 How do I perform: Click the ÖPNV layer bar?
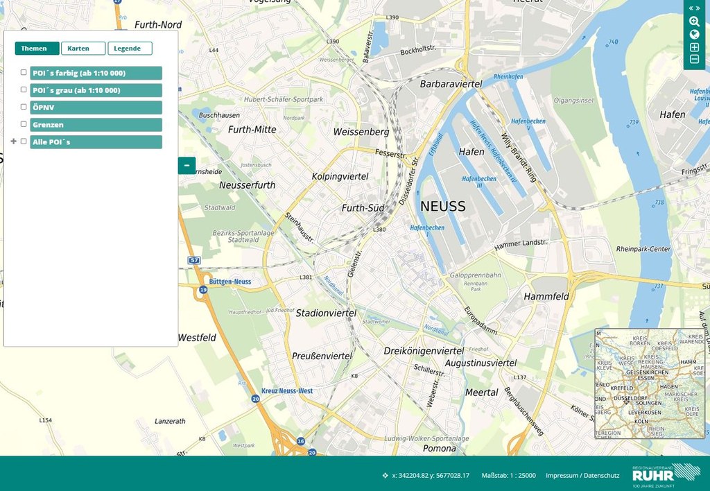coord(96,107)
